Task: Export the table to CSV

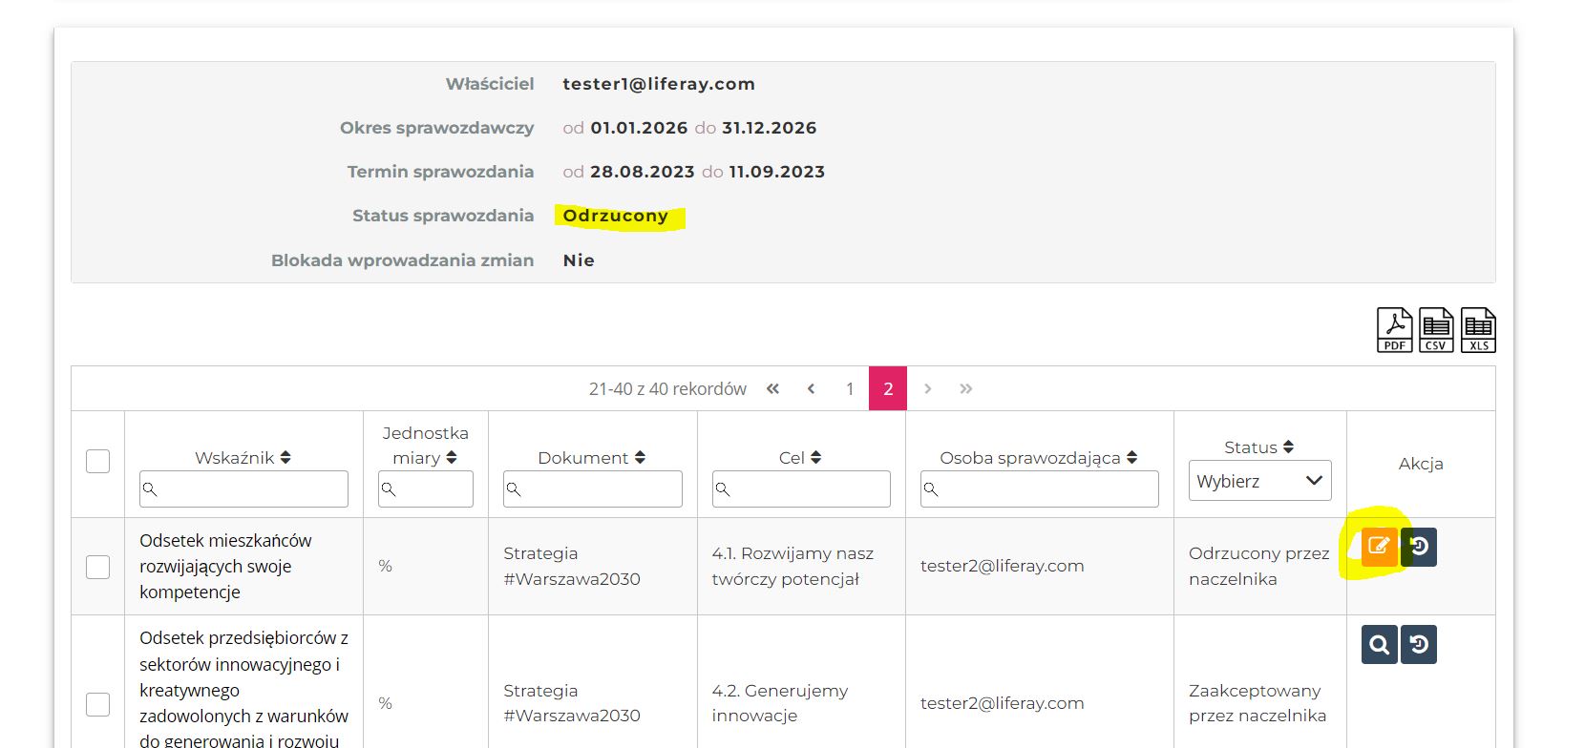Action: (x=1436, y=330)
